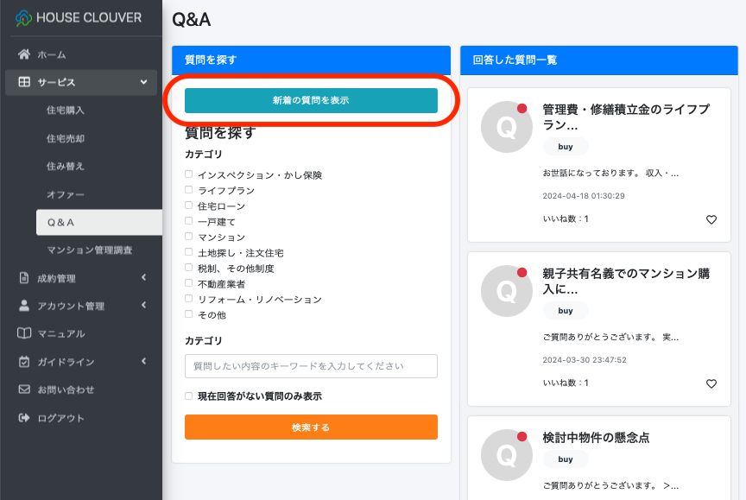746x500 pixels.
Task: Click the orange 検索する button
Action: coord(311,427)
